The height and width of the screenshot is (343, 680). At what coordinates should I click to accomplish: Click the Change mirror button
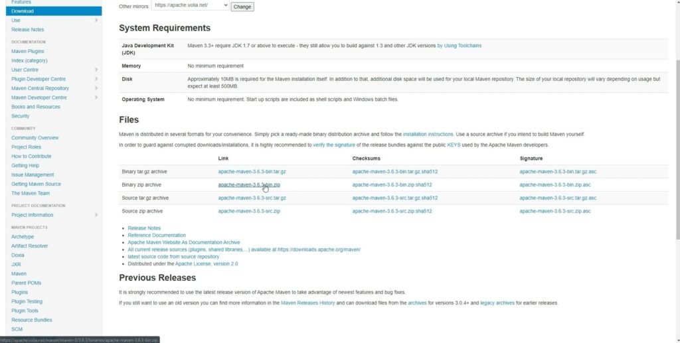tap(242, 7)
